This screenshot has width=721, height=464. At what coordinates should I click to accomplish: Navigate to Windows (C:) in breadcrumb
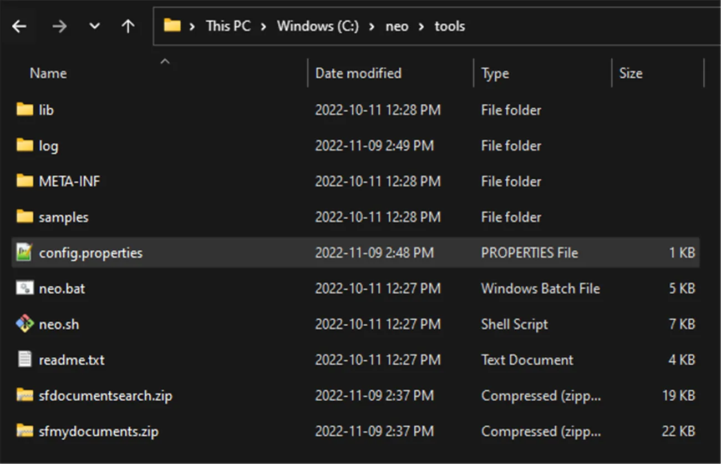318,26
